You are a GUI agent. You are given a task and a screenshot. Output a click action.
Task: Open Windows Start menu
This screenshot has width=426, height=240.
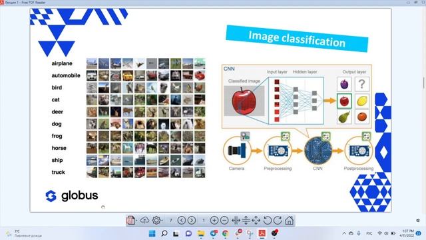coord(152,233)
